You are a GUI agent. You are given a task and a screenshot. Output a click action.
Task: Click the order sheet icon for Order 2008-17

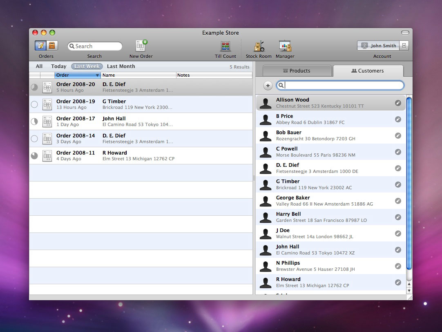coord(47,122)
